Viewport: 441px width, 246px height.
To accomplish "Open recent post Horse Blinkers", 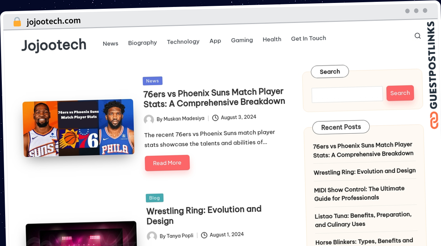I will 364,242.
